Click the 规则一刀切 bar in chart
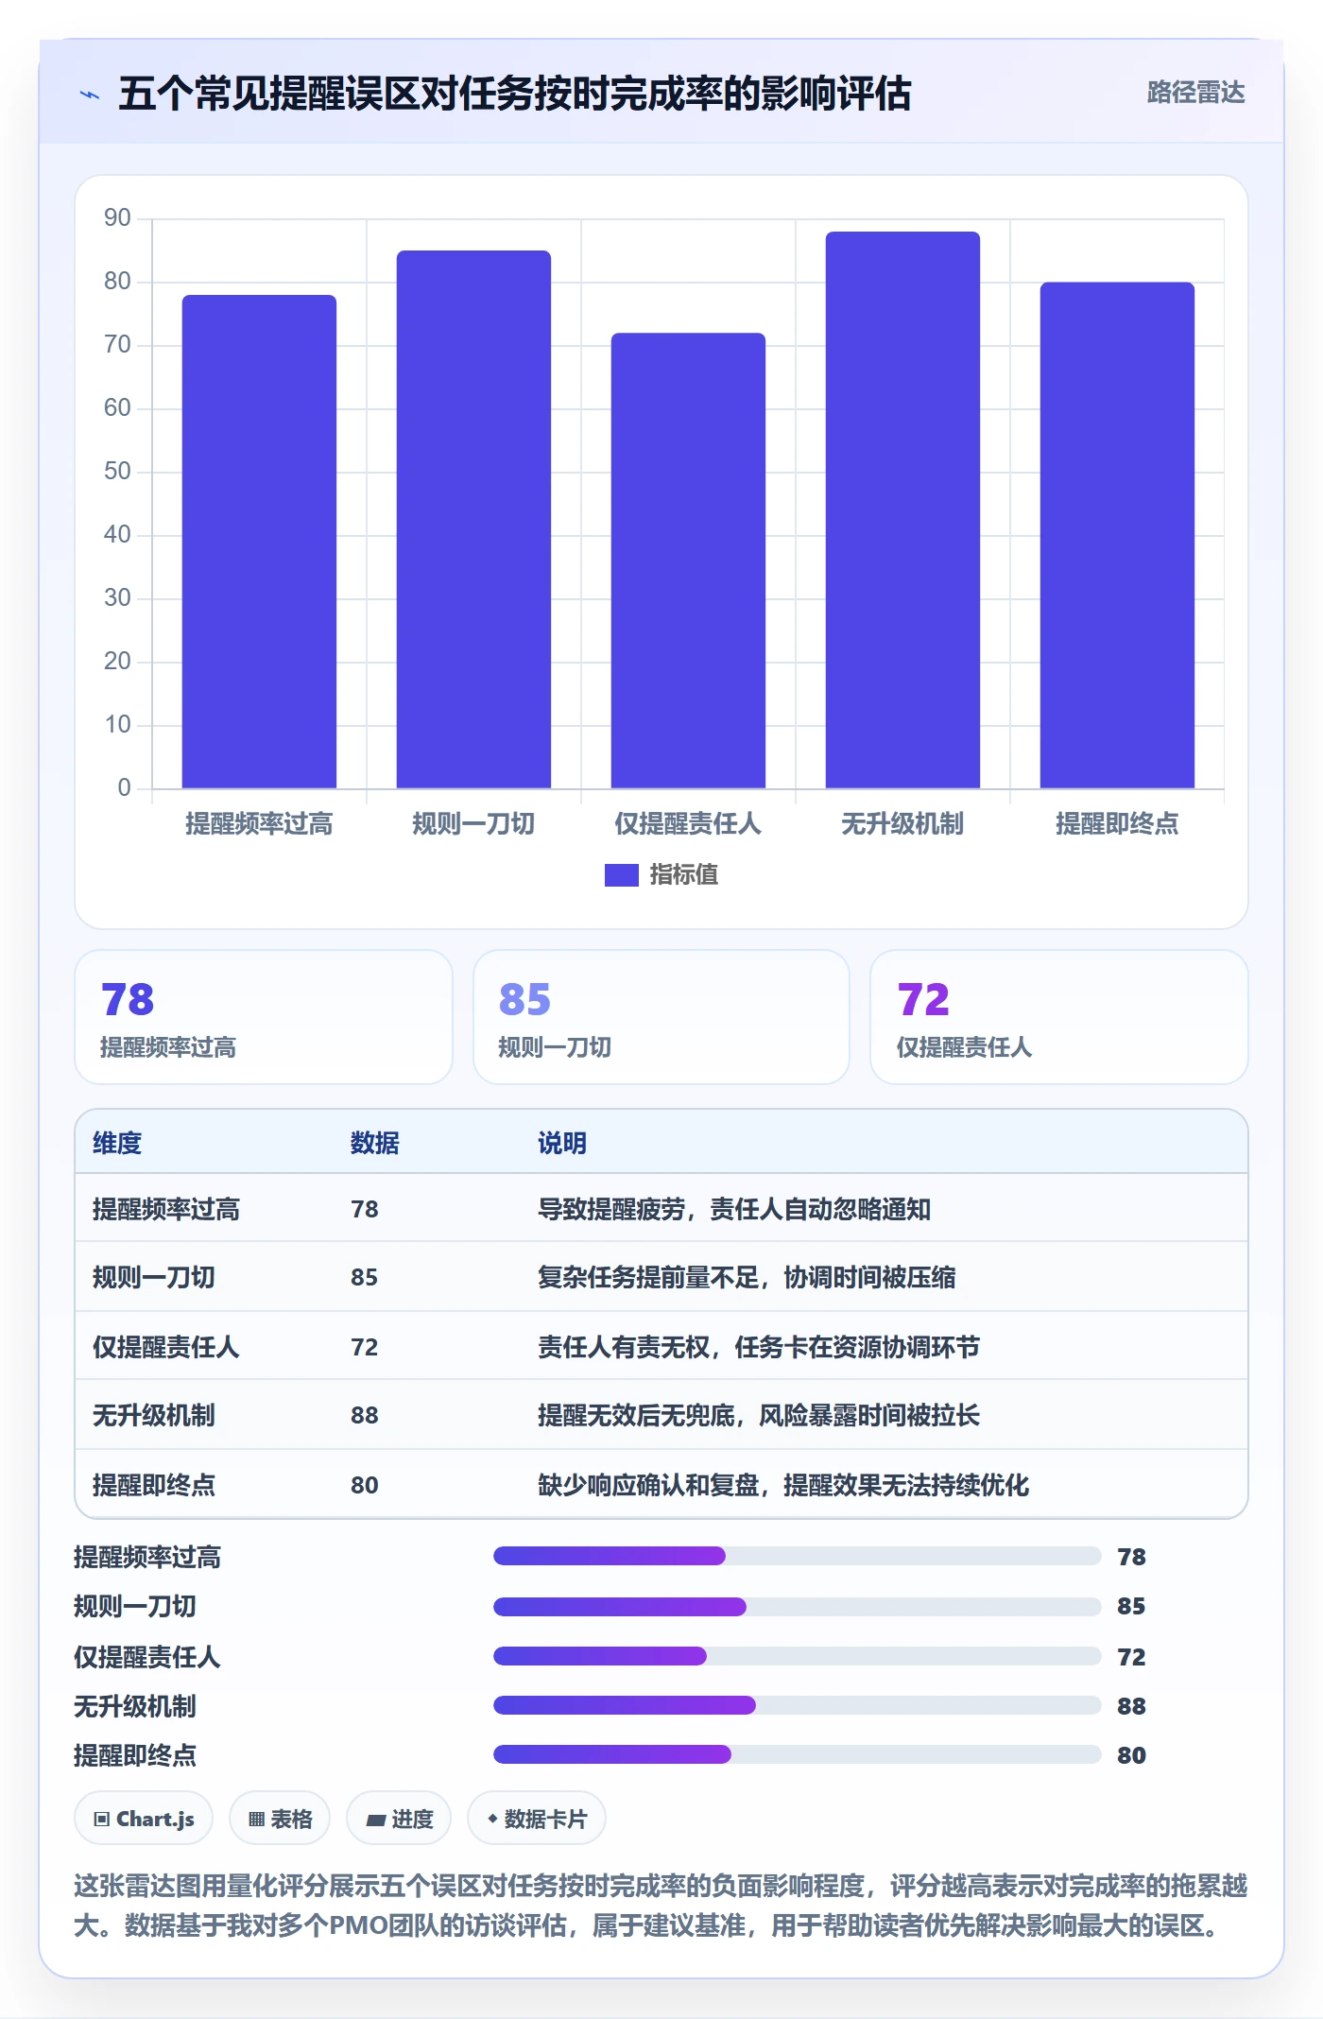This screenshot has width=1323, height=2019. tap(473, 519)
